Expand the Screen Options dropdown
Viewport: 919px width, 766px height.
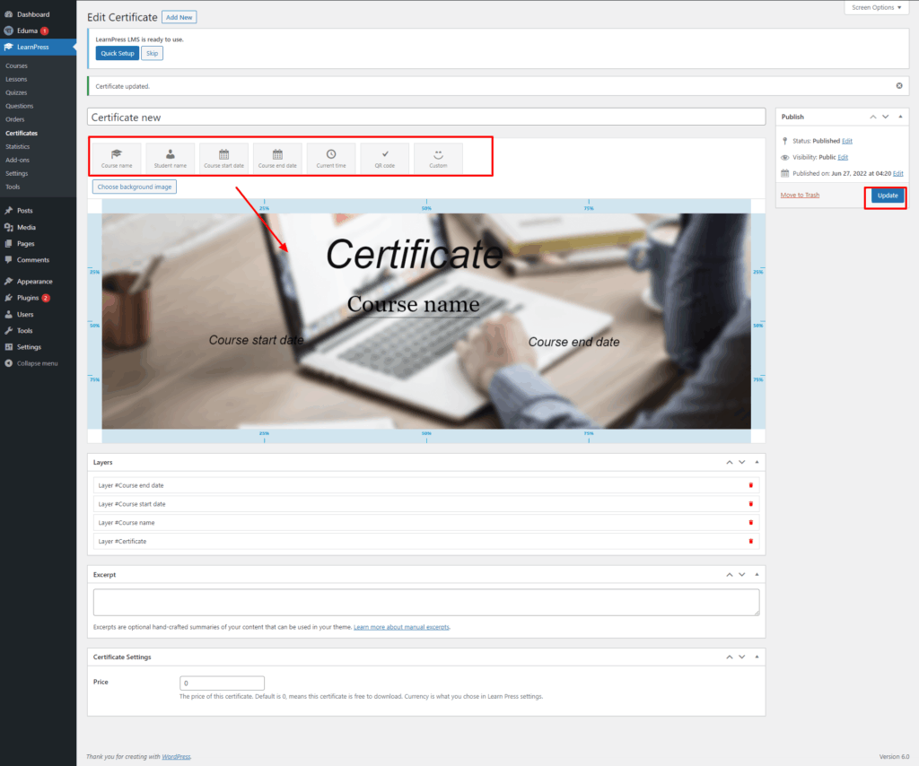click(x=876, y=7)
